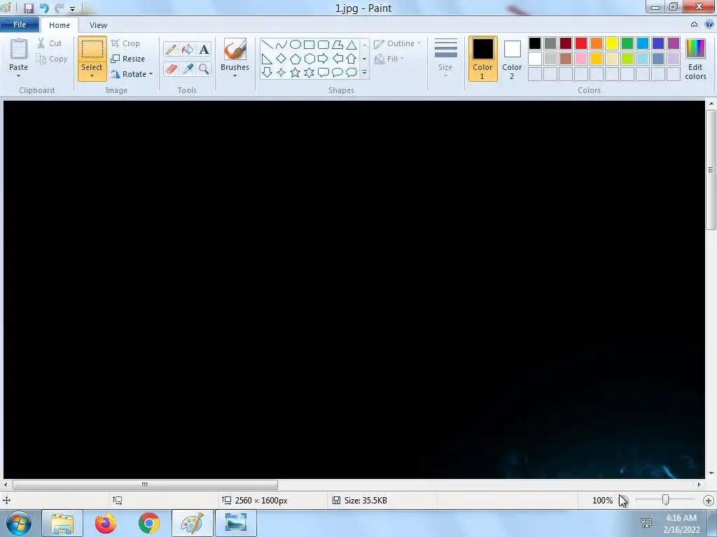Pick the Rectangle shape
717x537 pixels.
tap(309, 44)
